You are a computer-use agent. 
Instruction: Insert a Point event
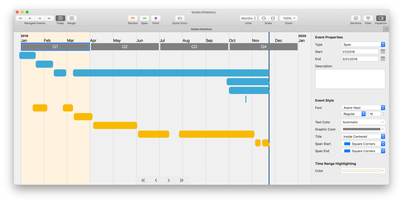tap(156, 18)
